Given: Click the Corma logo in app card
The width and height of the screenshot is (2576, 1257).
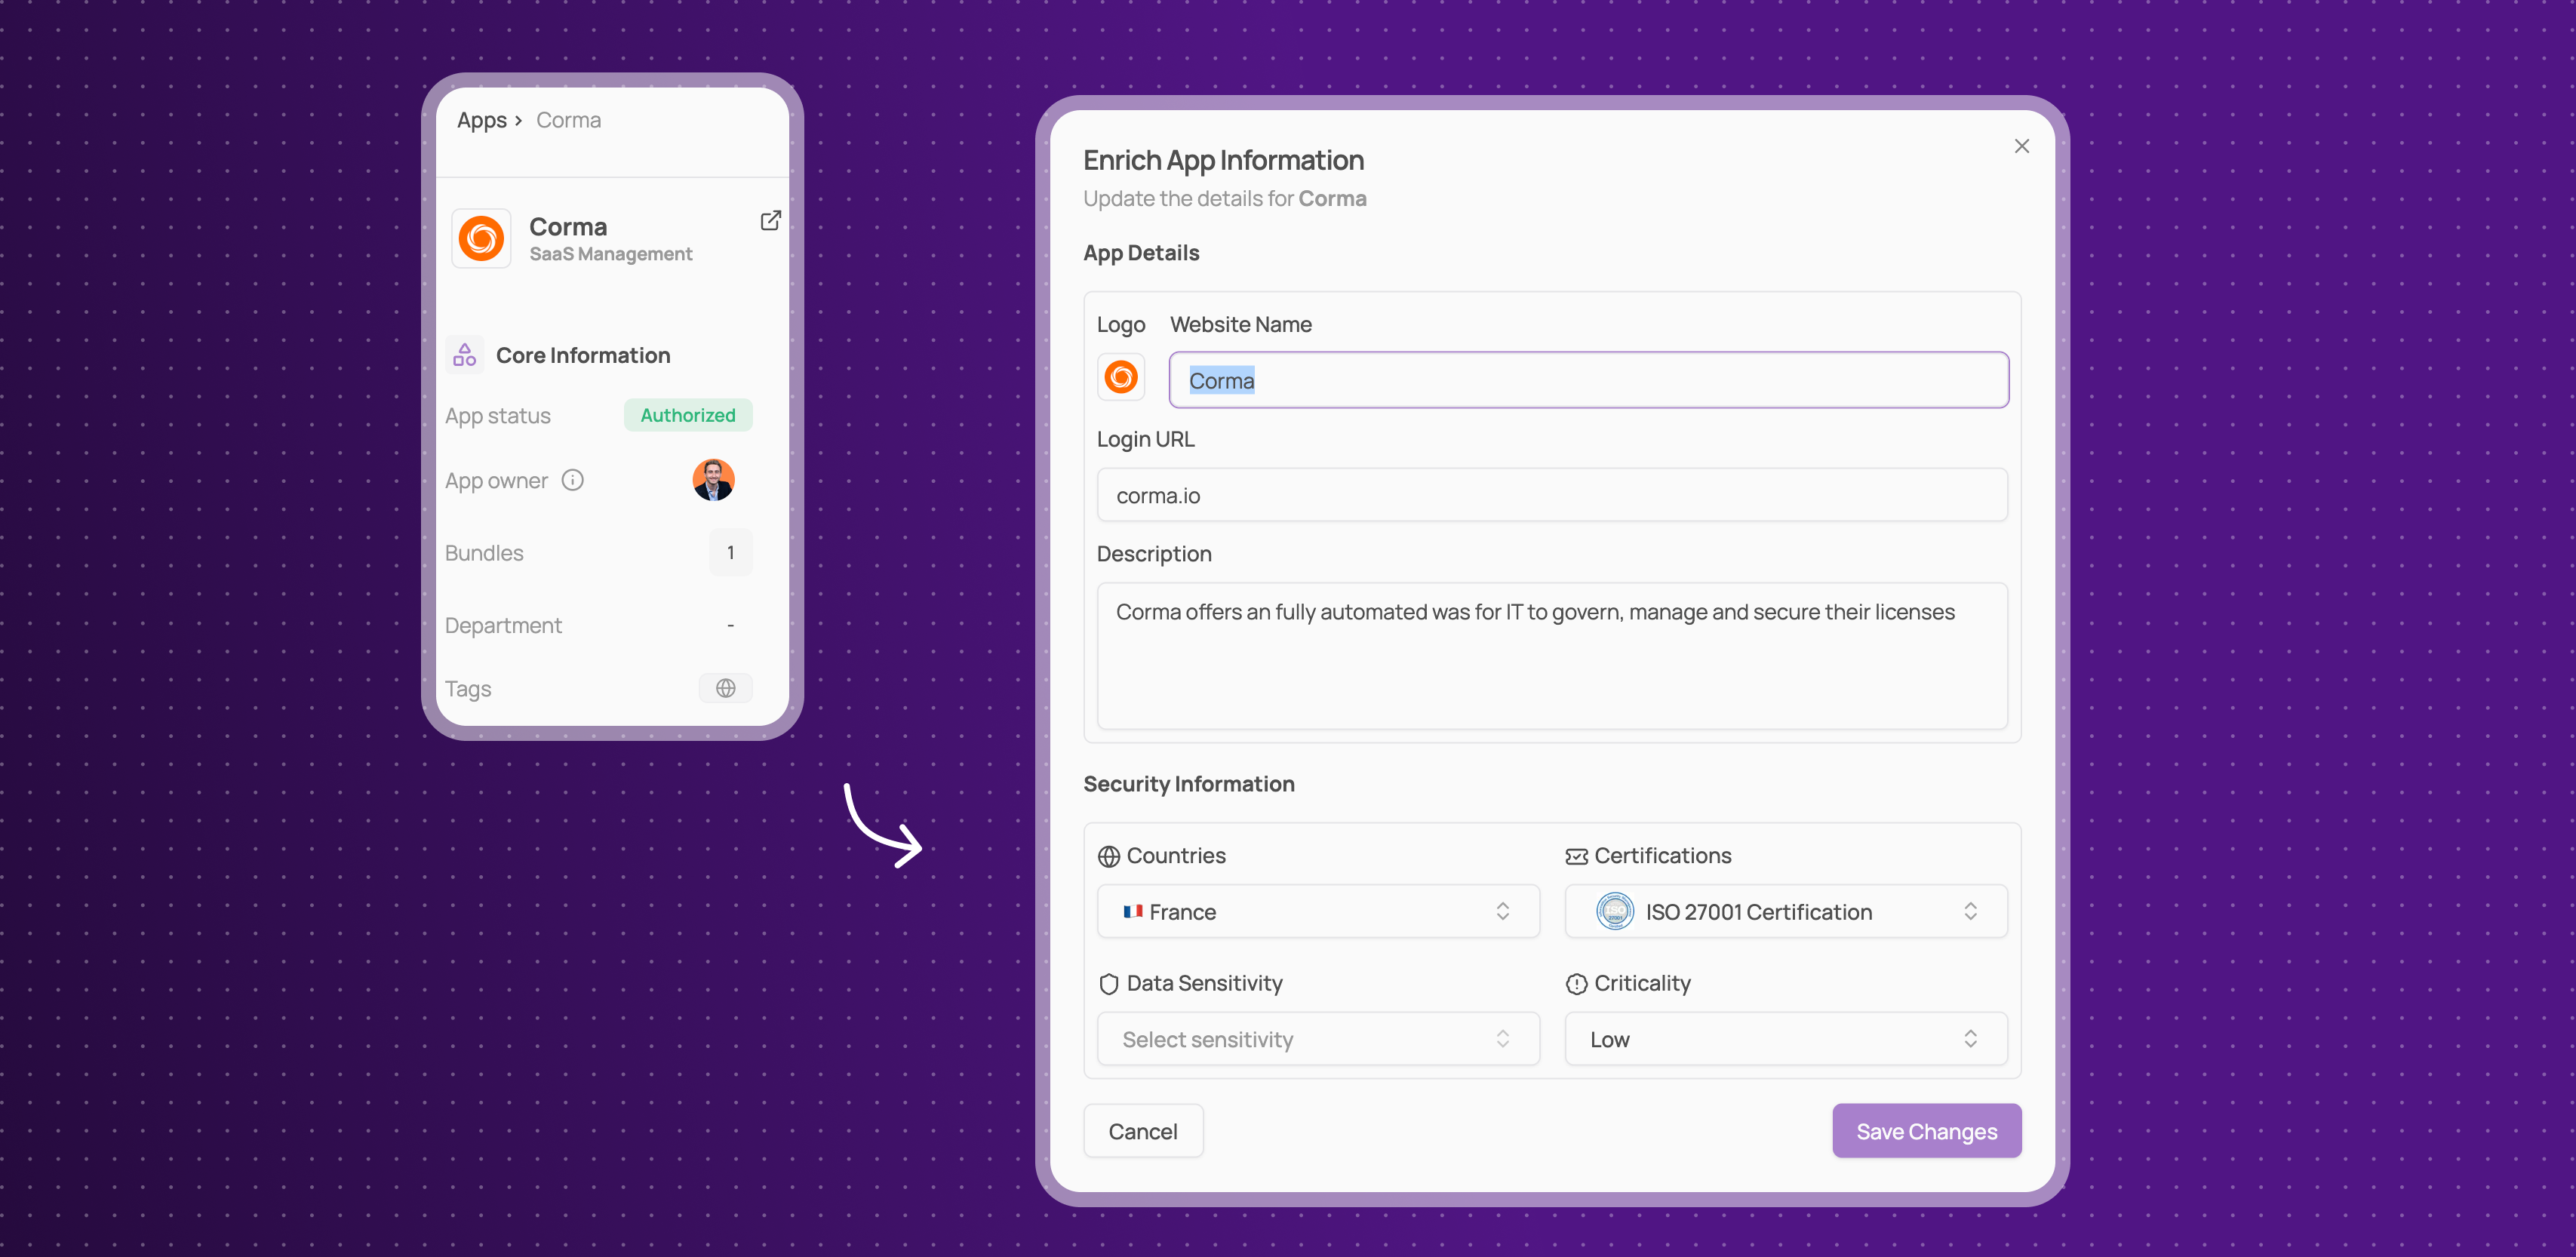Looking at the screenshot, I should coord(481,239).
